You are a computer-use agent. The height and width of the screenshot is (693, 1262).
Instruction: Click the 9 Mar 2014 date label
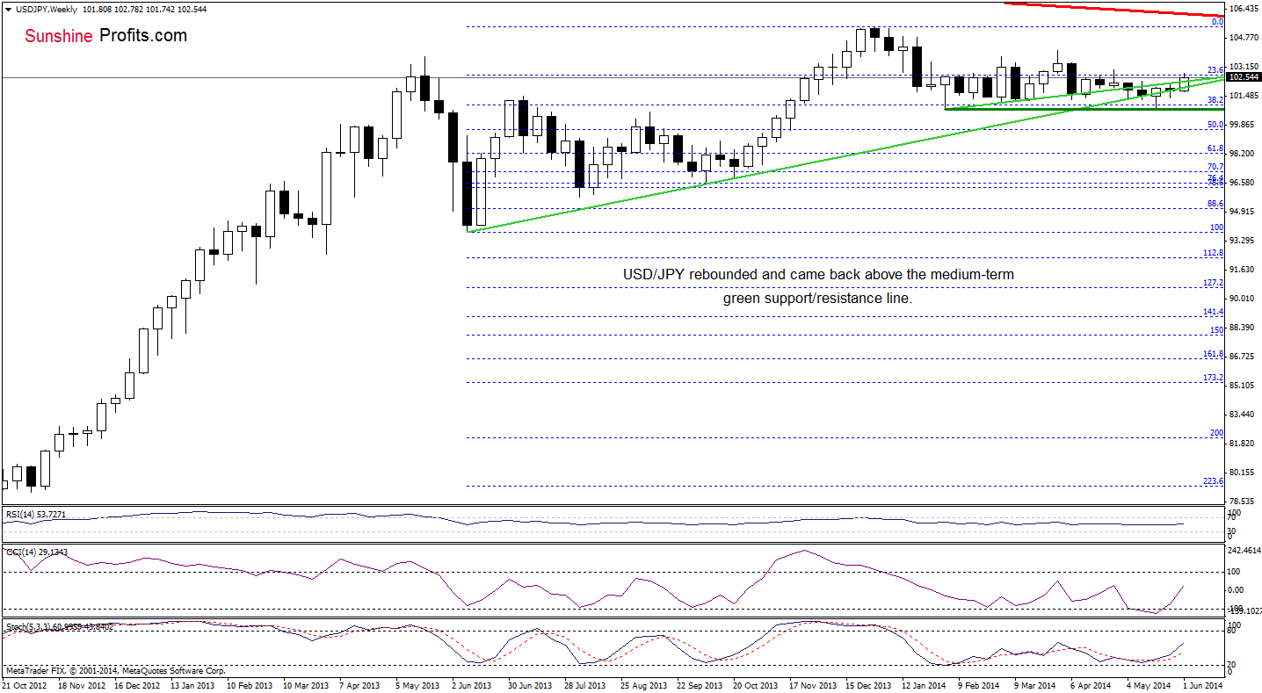(x=1034, y=685)
